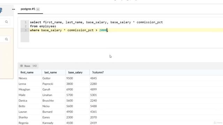Click the where clause on line 3
Screen dimensions: 223x125
[x=69, y=30]
